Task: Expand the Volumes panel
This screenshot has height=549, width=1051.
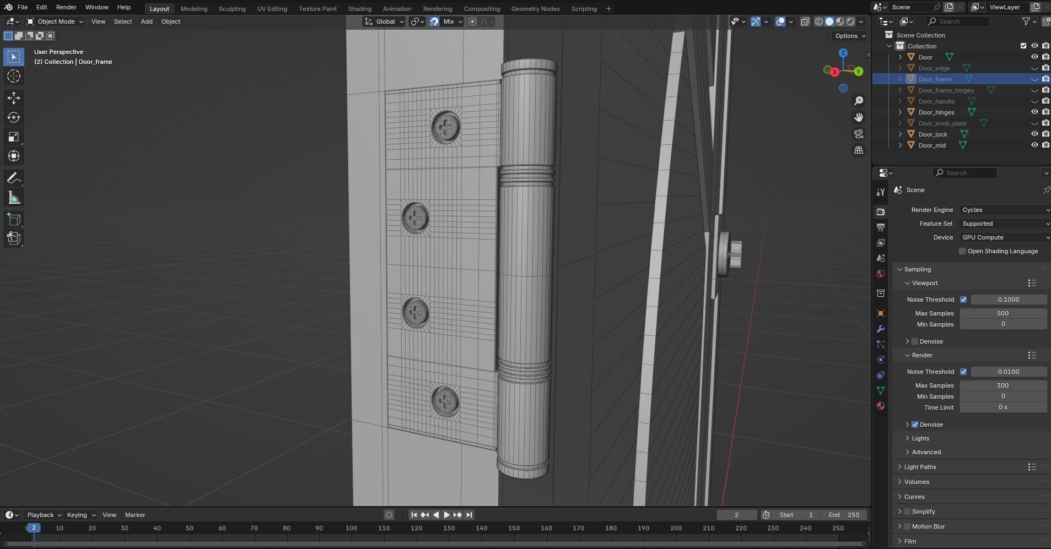Action: click(917, 482)
